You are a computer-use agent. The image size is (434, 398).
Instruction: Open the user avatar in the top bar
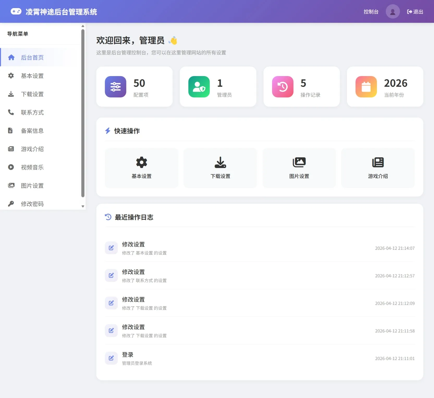click(393, 11)
